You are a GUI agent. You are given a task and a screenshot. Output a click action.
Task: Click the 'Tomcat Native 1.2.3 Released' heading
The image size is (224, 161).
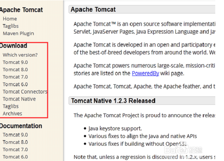[x=113, y=101]
